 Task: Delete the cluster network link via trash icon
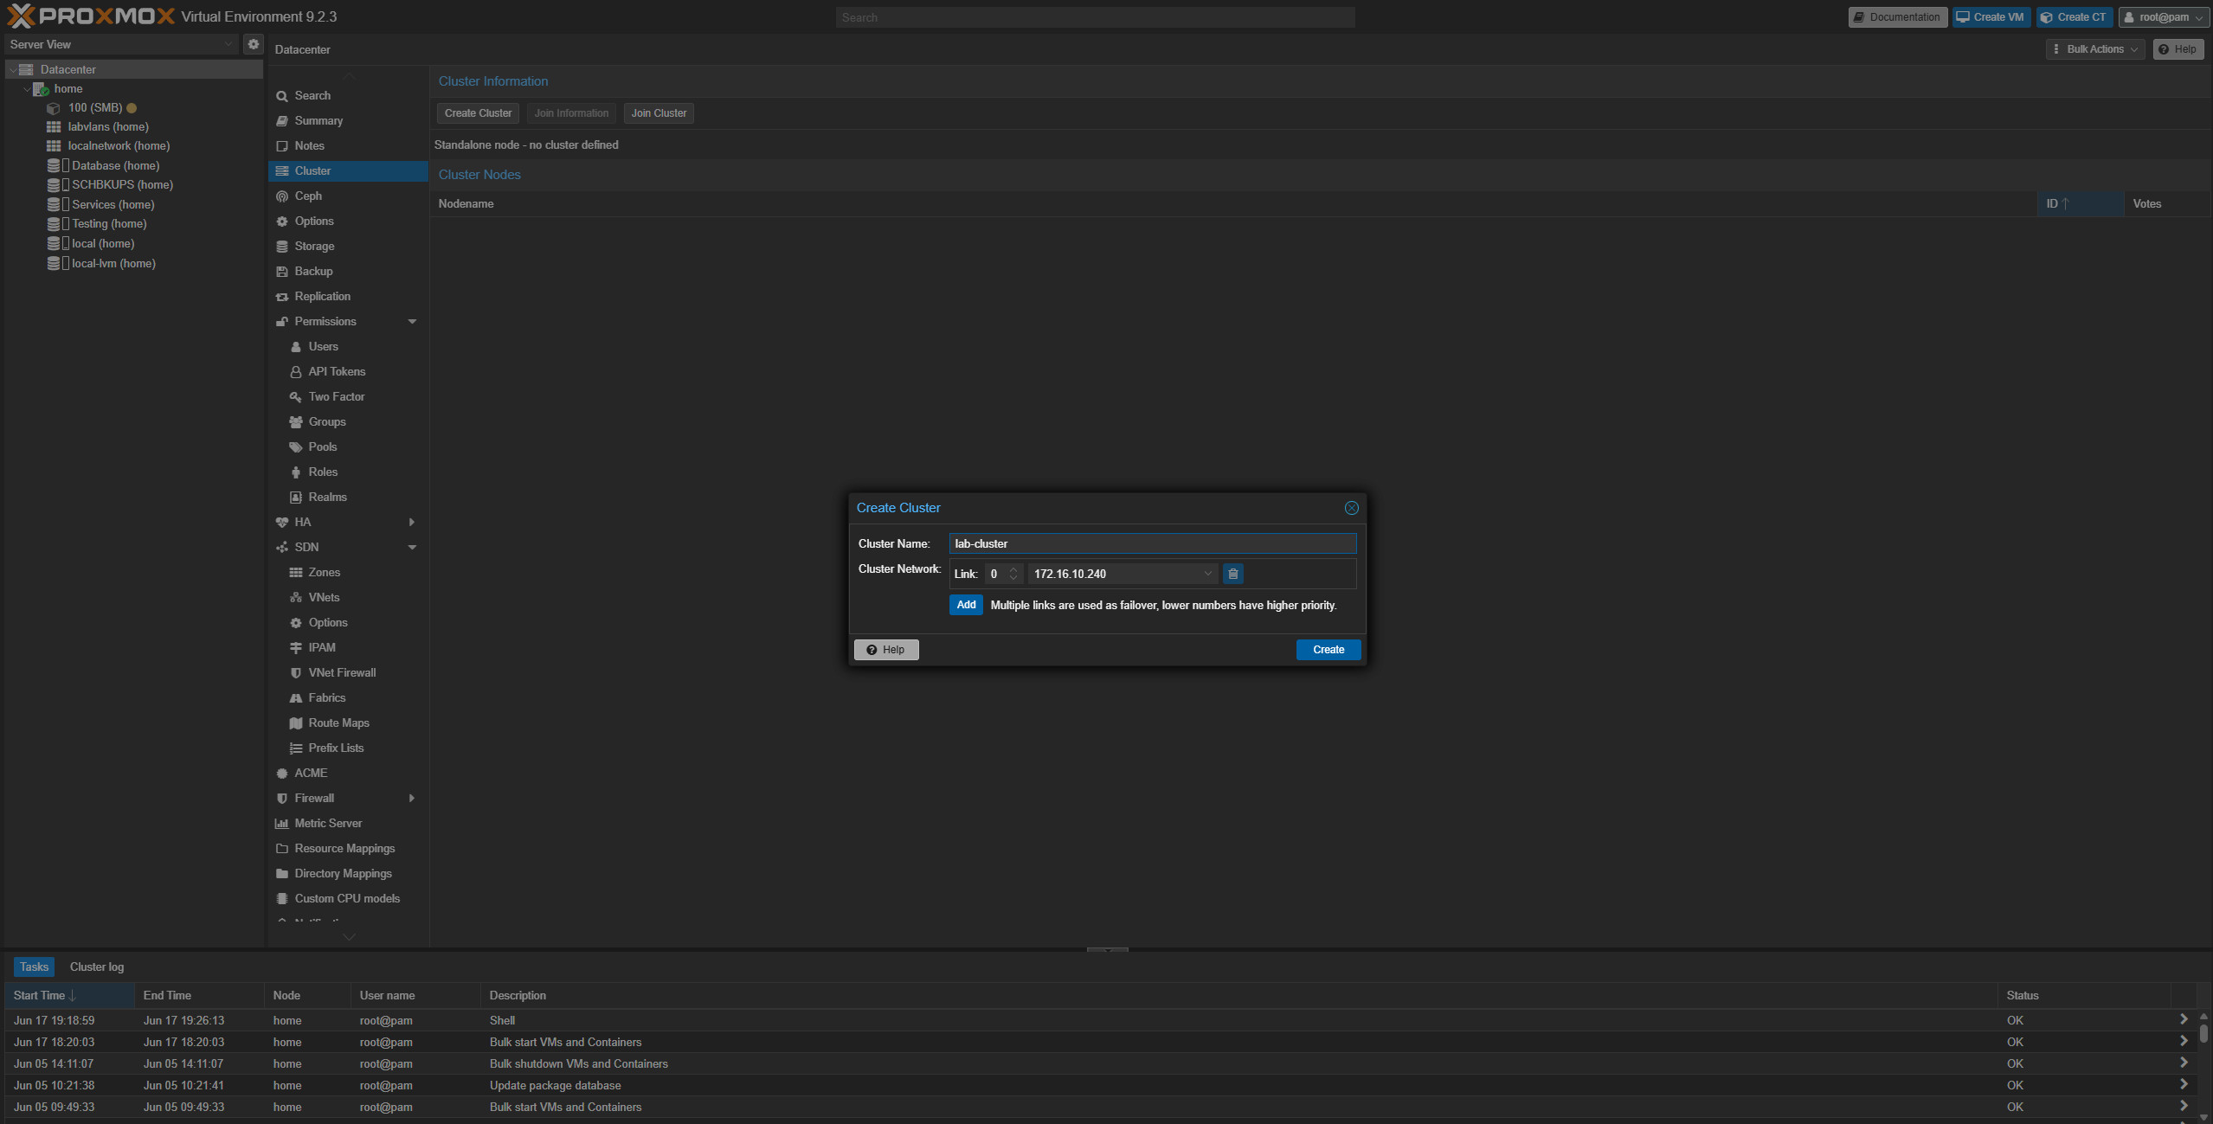pos(1232,574)
